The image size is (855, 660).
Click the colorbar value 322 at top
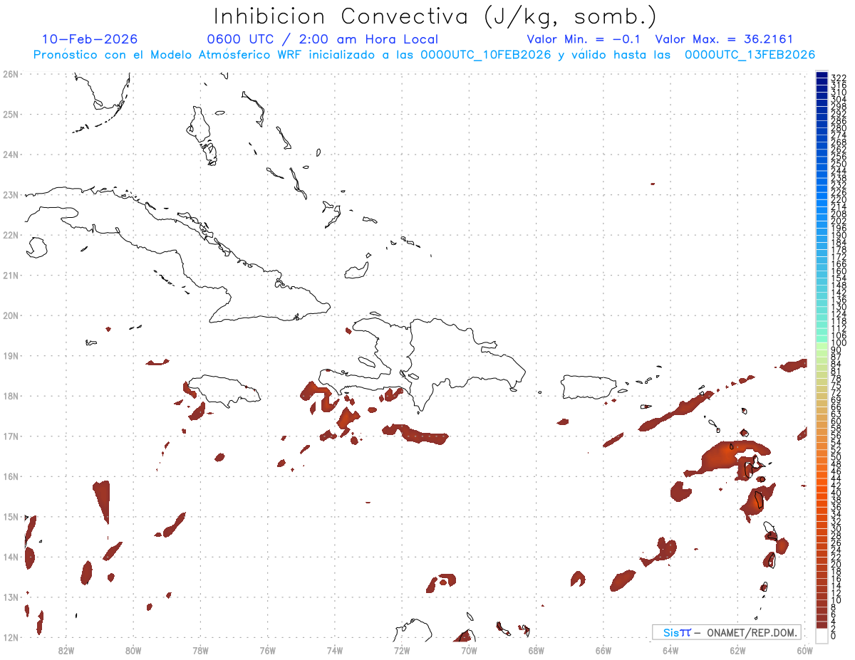839,78
